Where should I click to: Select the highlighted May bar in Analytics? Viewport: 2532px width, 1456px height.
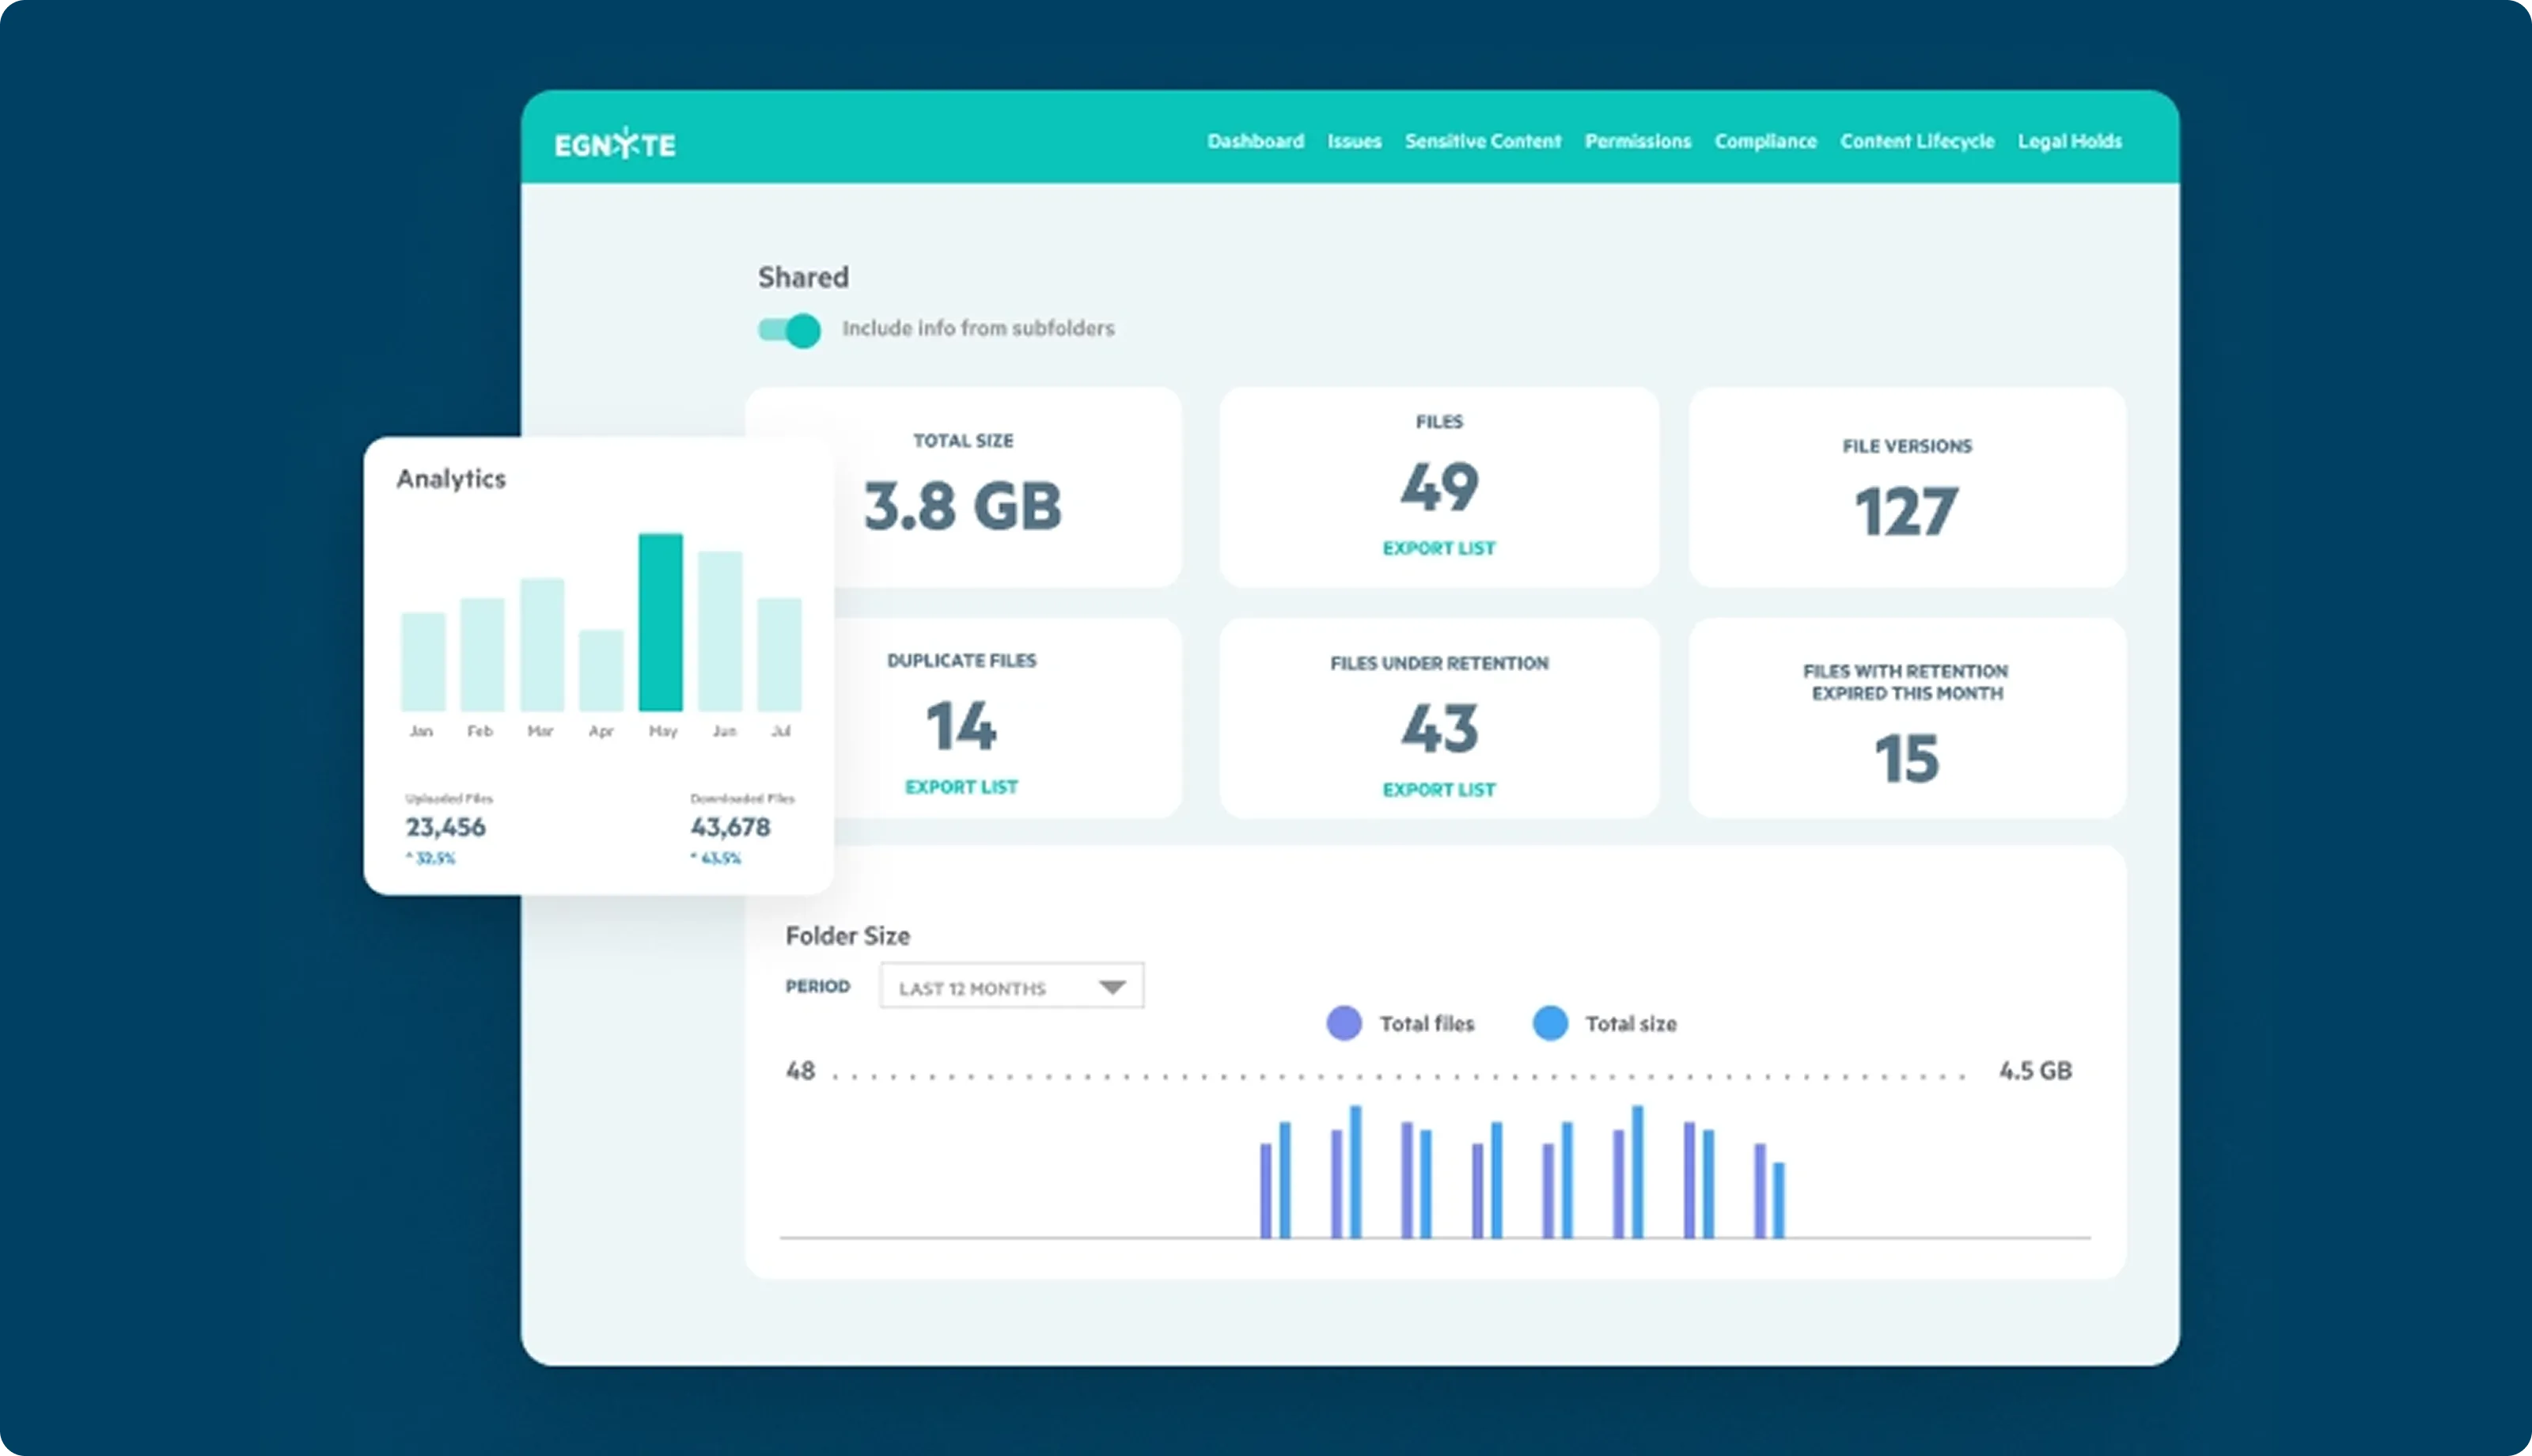(x=661, y=620)
